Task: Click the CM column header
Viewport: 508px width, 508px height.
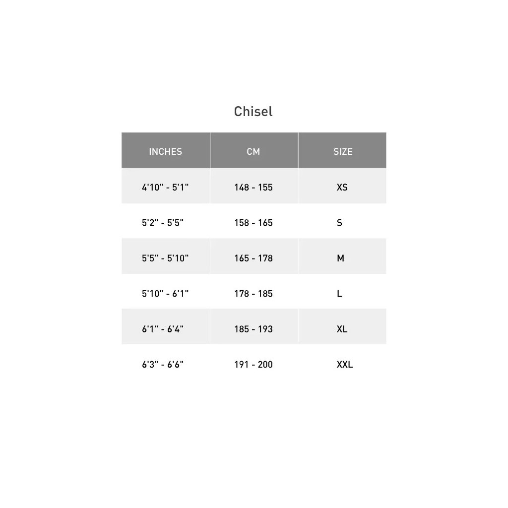Action: tap(253, 152)
